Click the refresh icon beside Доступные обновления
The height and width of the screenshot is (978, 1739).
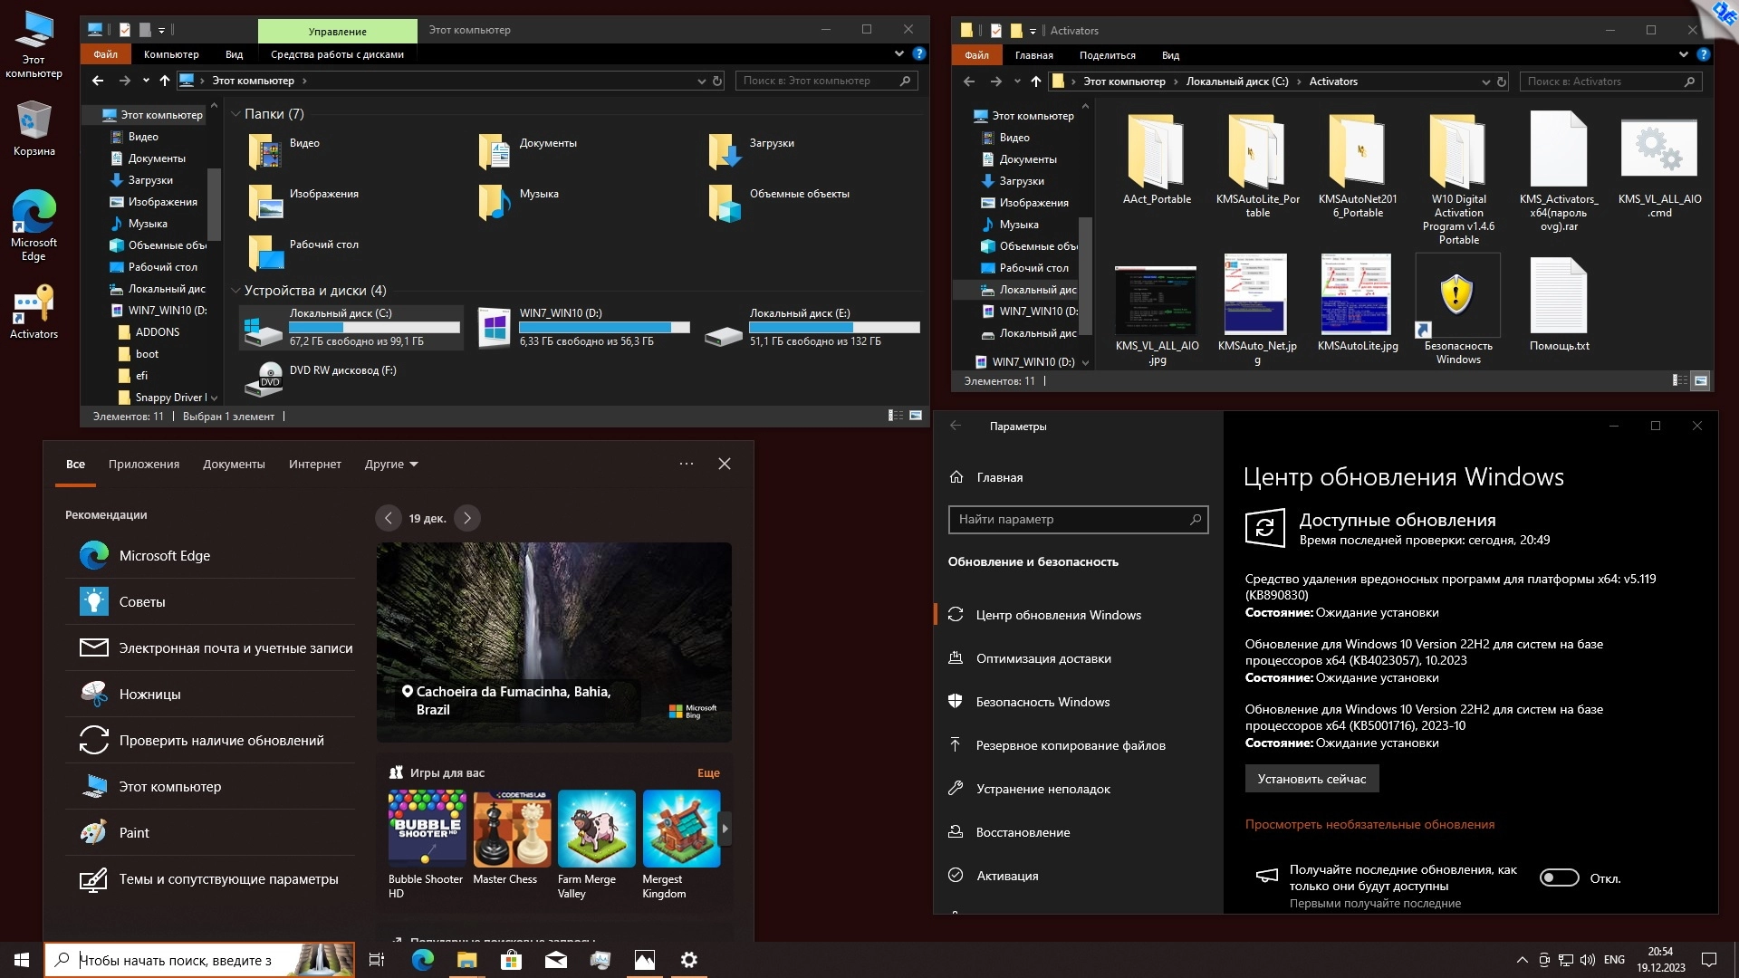click(x=1264, y=528)
